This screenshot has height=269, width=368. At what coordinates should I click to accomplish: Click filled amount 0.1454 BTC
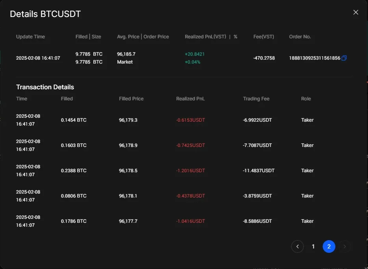coord(74,120)
